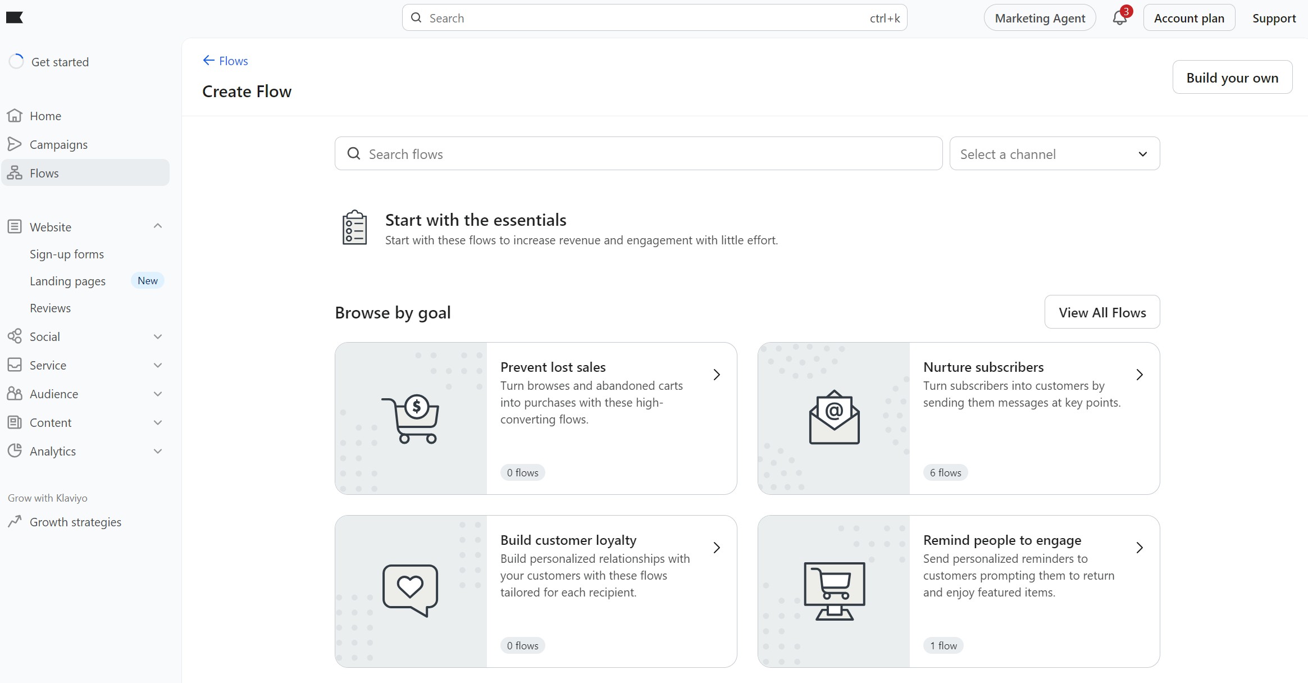Image resolution: width=1308 pixels, height=683 pixels.
Task: Click the Social sharing icon
Action: (x=15, y=336)
